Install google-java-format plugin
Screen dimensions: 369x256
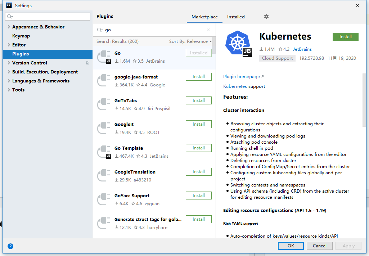tap(199, 77)
